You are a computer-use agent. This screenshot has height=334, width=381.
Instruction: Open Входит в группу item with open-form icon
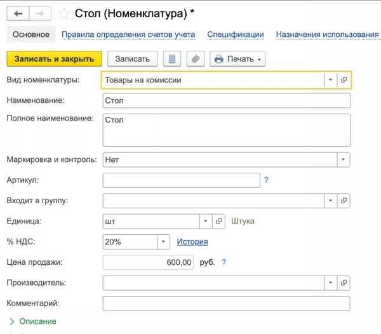344,201
